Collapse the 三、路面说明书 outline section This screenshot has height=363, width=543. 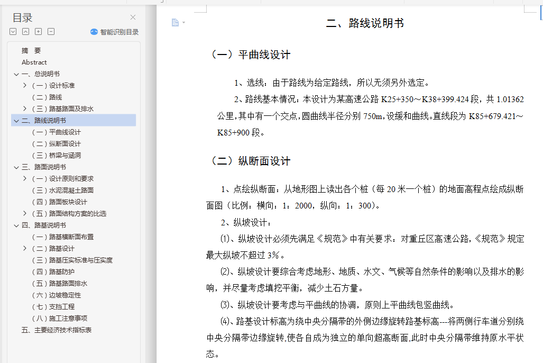[x=16, y=167]
